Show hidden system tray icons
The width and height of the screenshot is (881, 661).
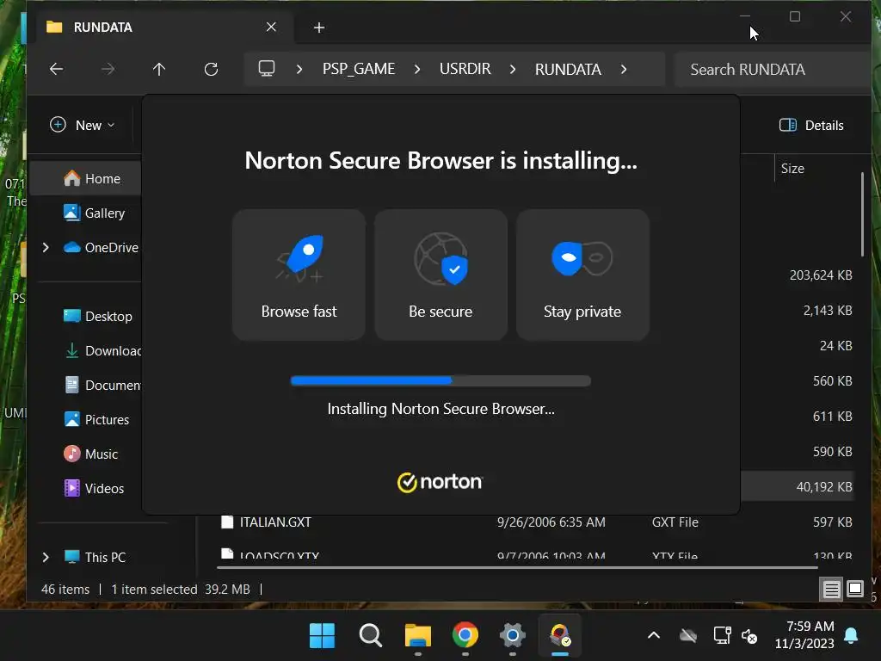pos(654,636)
